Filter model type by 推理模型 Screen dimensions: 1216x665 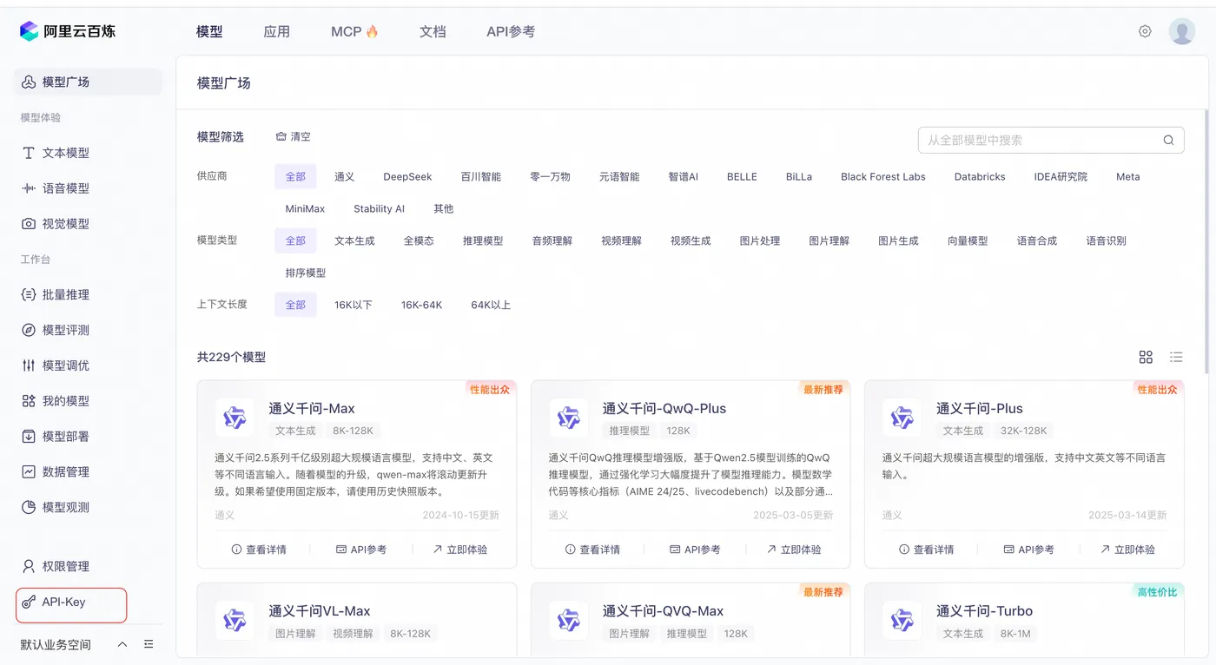(x=483, y=240)
